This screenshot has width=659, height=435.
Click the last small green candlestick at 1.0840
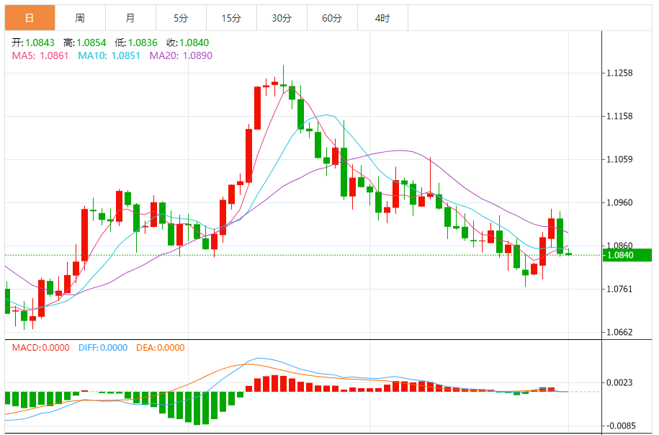pyautogui.click(x=569, y=254)
